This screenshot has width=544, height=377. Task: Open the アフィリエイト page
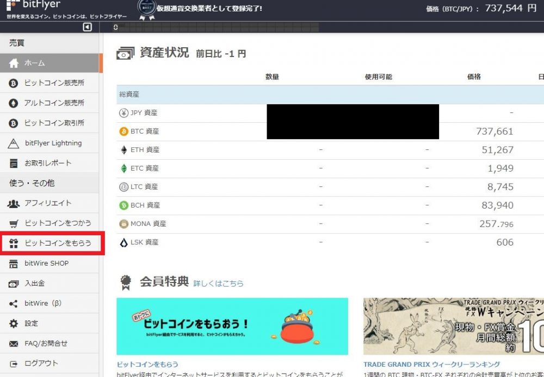(50, 203)
